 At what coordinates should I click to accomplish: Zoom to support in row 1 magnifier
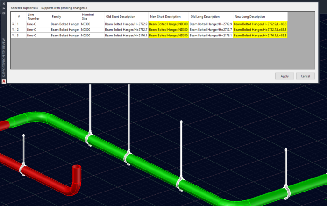13,24
